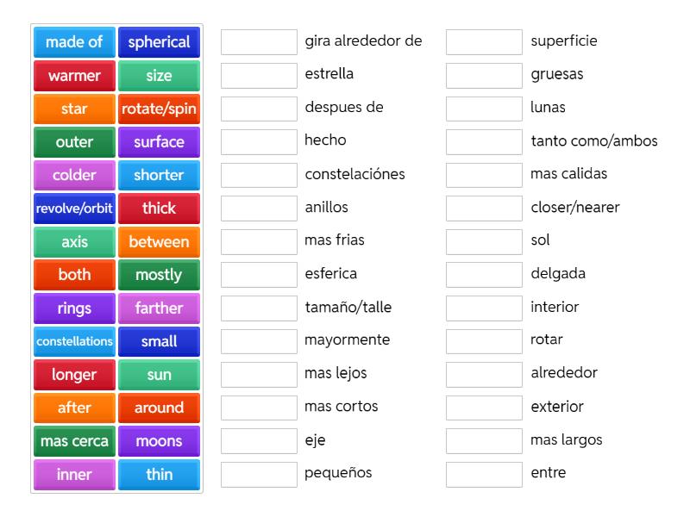The height and width of the screenshot is (517, 690).
Task: Click the 'made of' word tile
Action: [x=74, y=42]
